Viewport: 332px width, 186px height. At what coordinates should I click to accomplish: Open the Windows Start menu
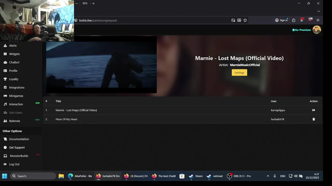[5, 176]
